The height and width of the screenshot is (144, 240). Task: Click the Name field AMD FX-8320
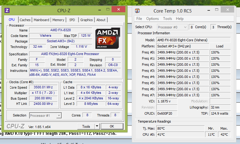61,30
